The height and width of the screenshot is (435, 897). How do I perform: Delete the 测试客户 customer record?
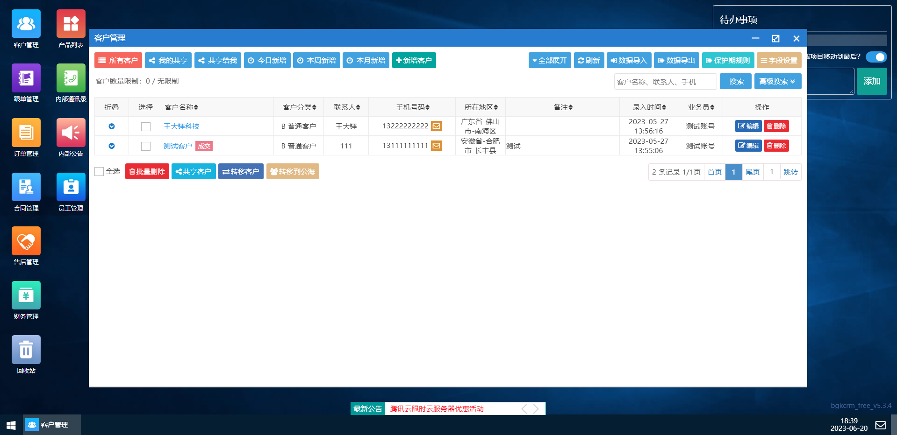point(776,146)
